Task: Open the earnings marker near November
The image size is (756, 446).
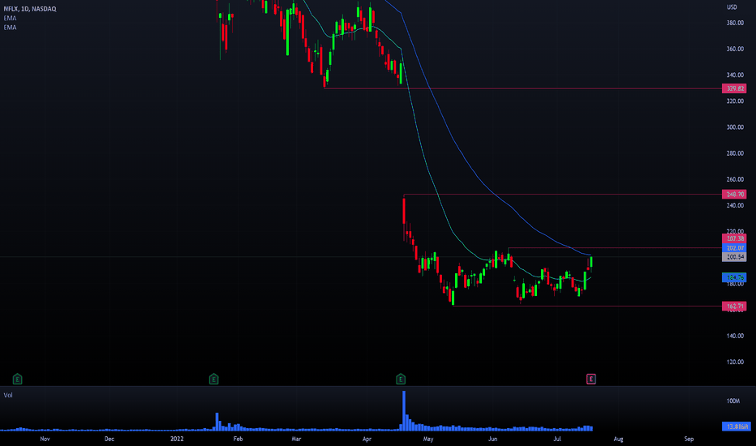Action: [x=17, y=379]
